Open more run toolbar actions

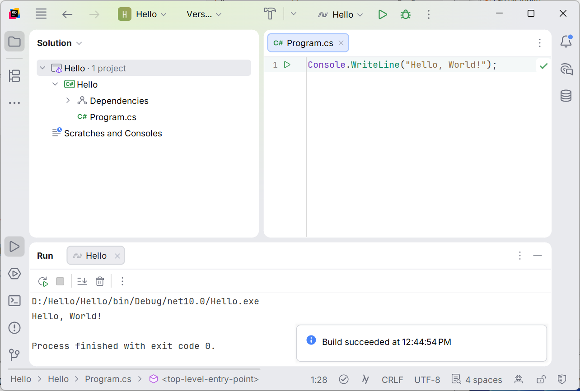(122, 281)
